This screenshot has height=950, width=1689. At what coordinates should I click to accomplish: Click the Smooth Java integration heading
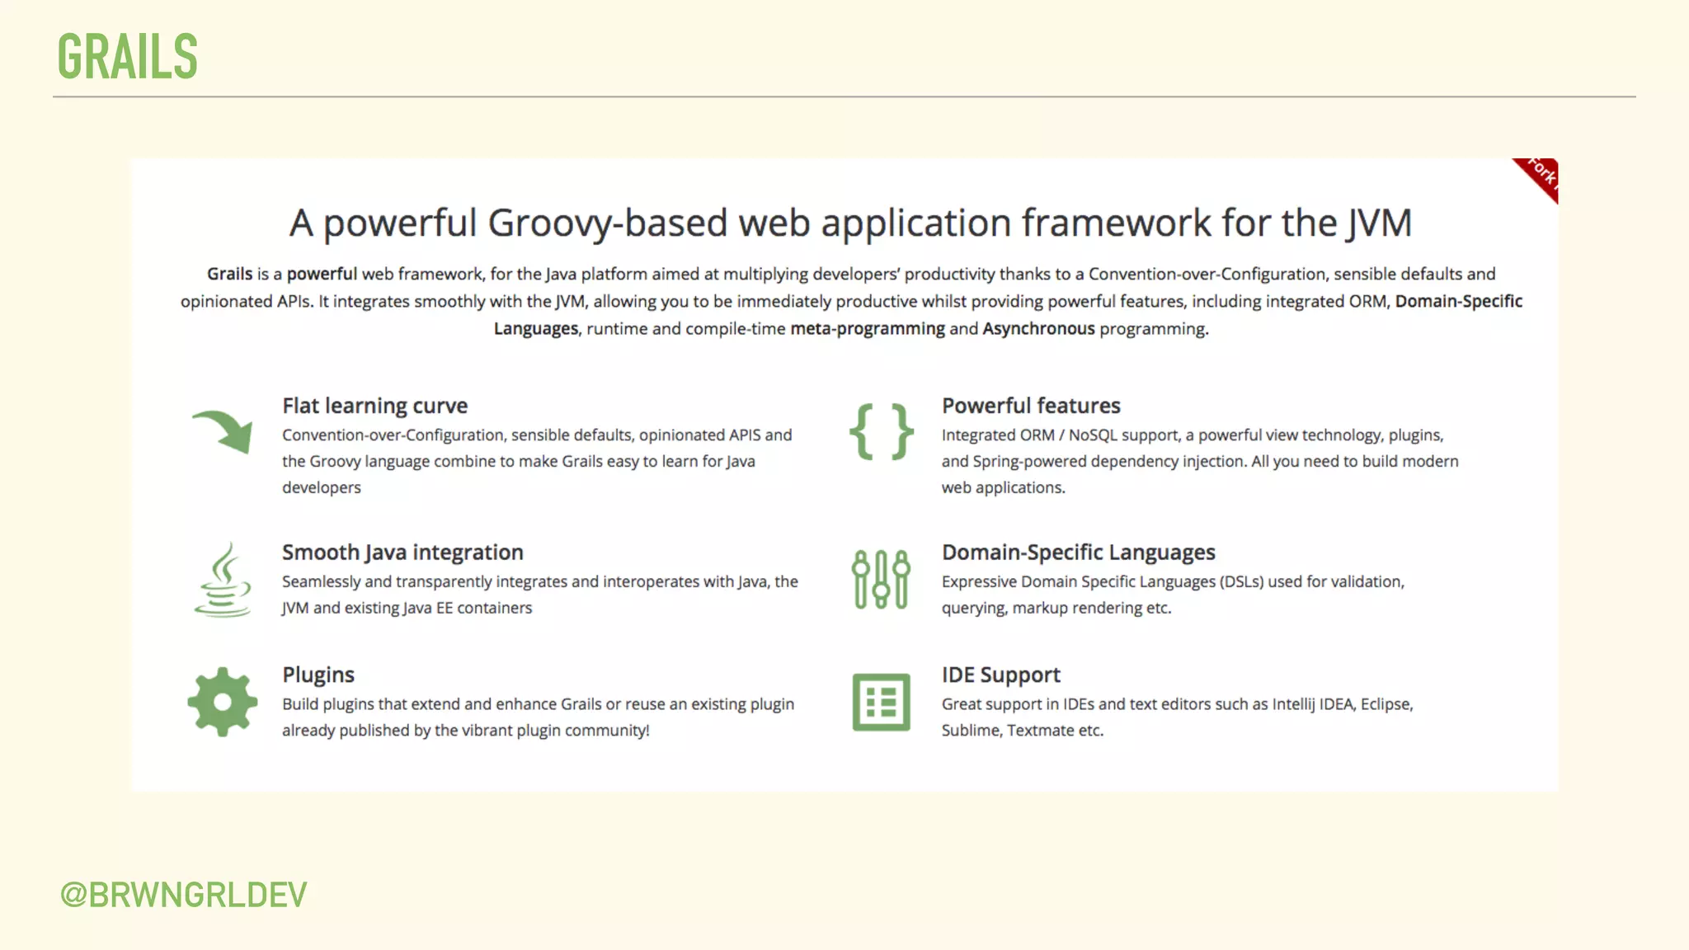click(402, 553)
